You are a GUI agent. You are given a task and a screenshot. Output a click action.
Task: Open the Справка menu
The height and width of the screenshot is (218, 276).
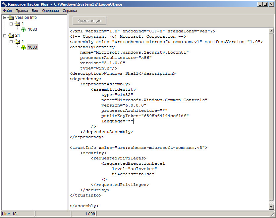point(70,11)
